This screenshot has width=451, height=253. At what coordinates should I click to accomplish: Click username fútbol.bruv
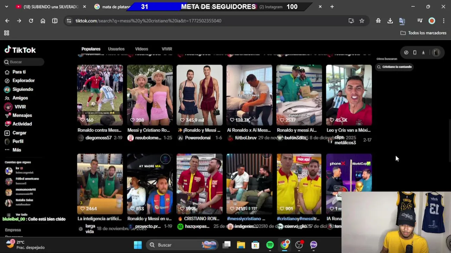click(x=246, y=138)
